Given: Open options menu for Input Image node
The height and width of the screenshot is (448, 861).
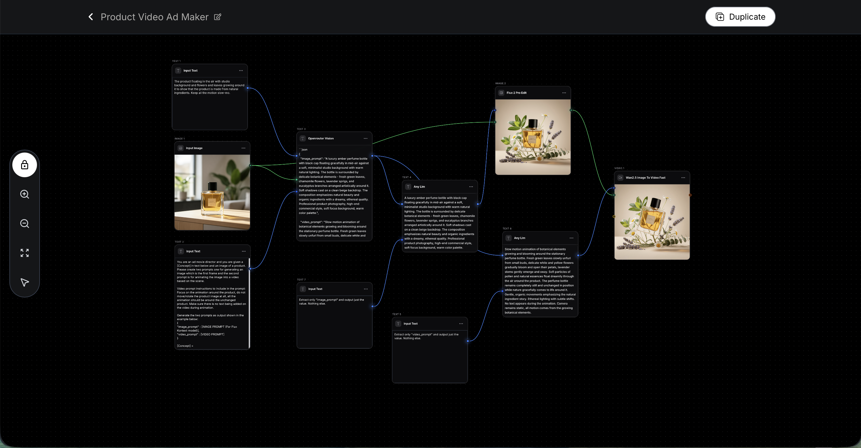Looking at the screenshot, I should click(243, 148).
